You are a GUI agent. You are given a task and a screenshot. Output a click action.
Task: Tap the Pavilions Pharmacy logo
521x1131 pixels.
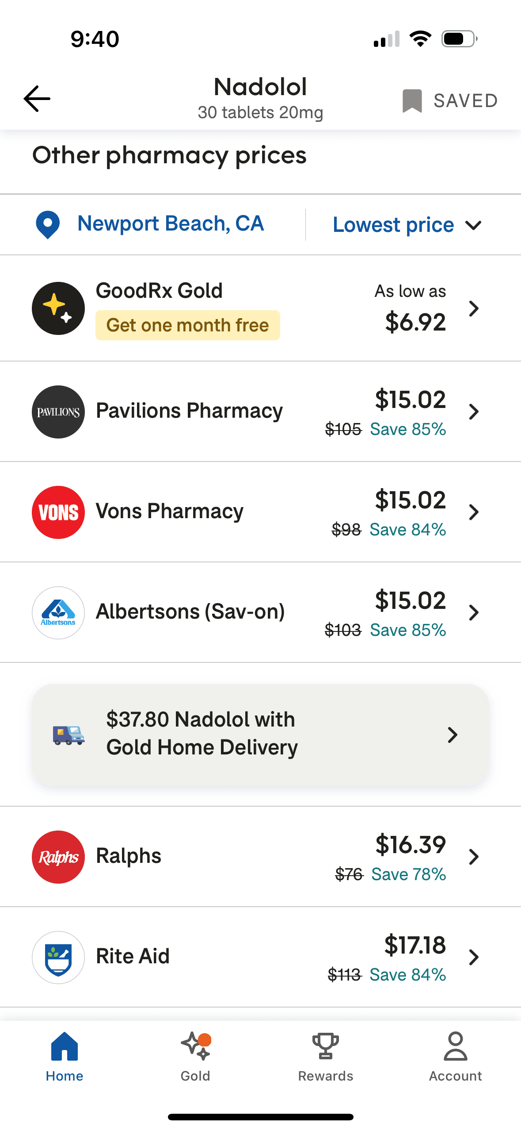click(58, 412)
